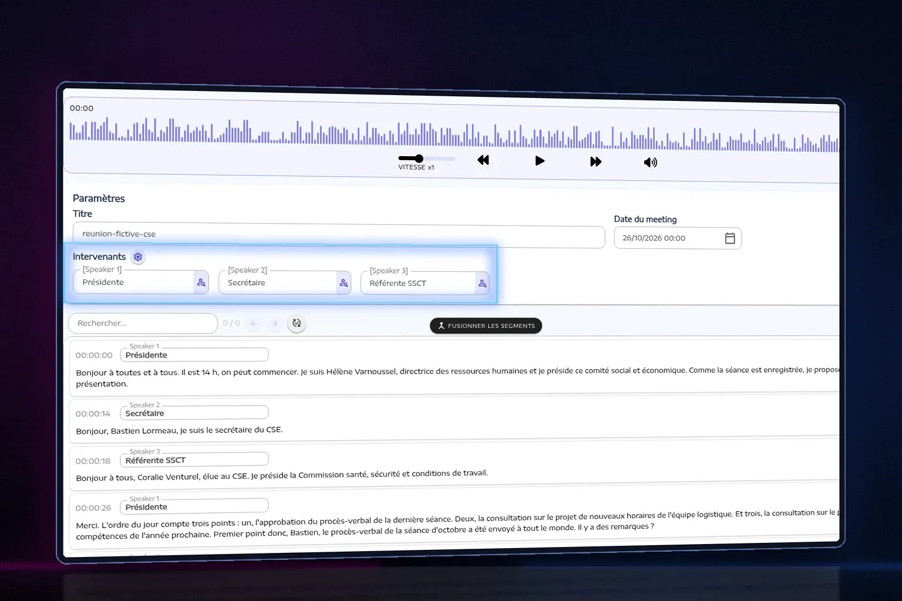Adjust the playback speed slider
This screenshot has height=601, width=902.
click(x=426, y=158)
